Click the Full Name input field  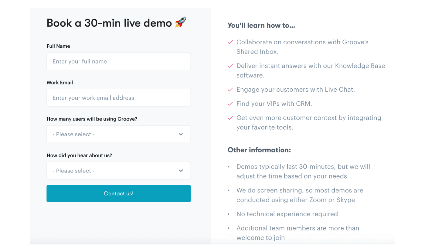click(118, 61)
